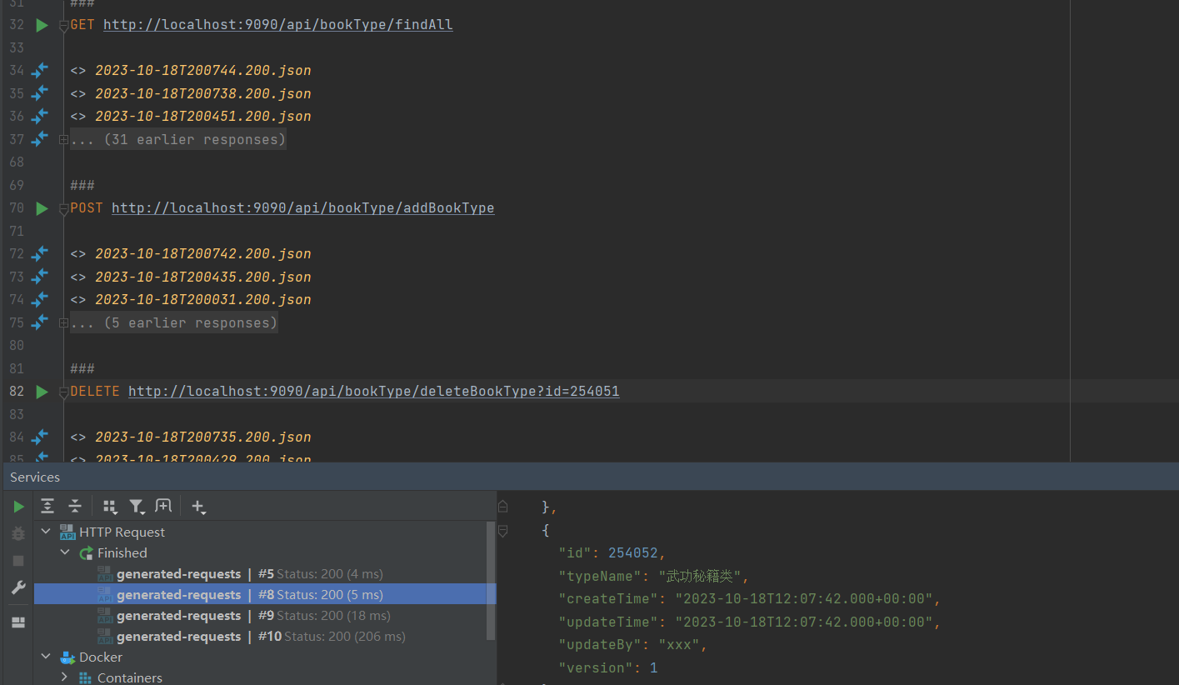The image size is (1179, 685).
Task: Fold the JSON object starting with id 254052
Action: click(x=502, y=530)
